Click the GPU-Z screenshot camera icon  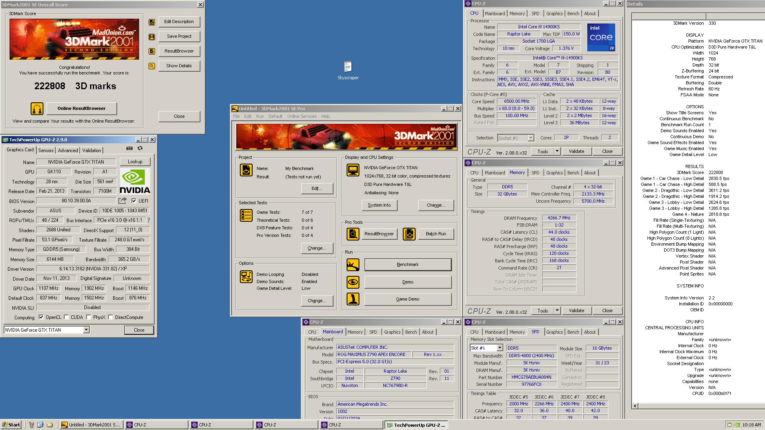coord(129,148)
